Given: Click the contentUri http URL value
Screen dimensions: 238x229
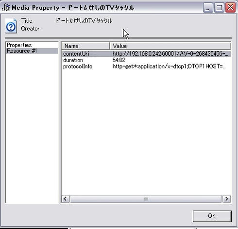Looking at the screenshot, I should pyautogui.click(x=170, y=54).
